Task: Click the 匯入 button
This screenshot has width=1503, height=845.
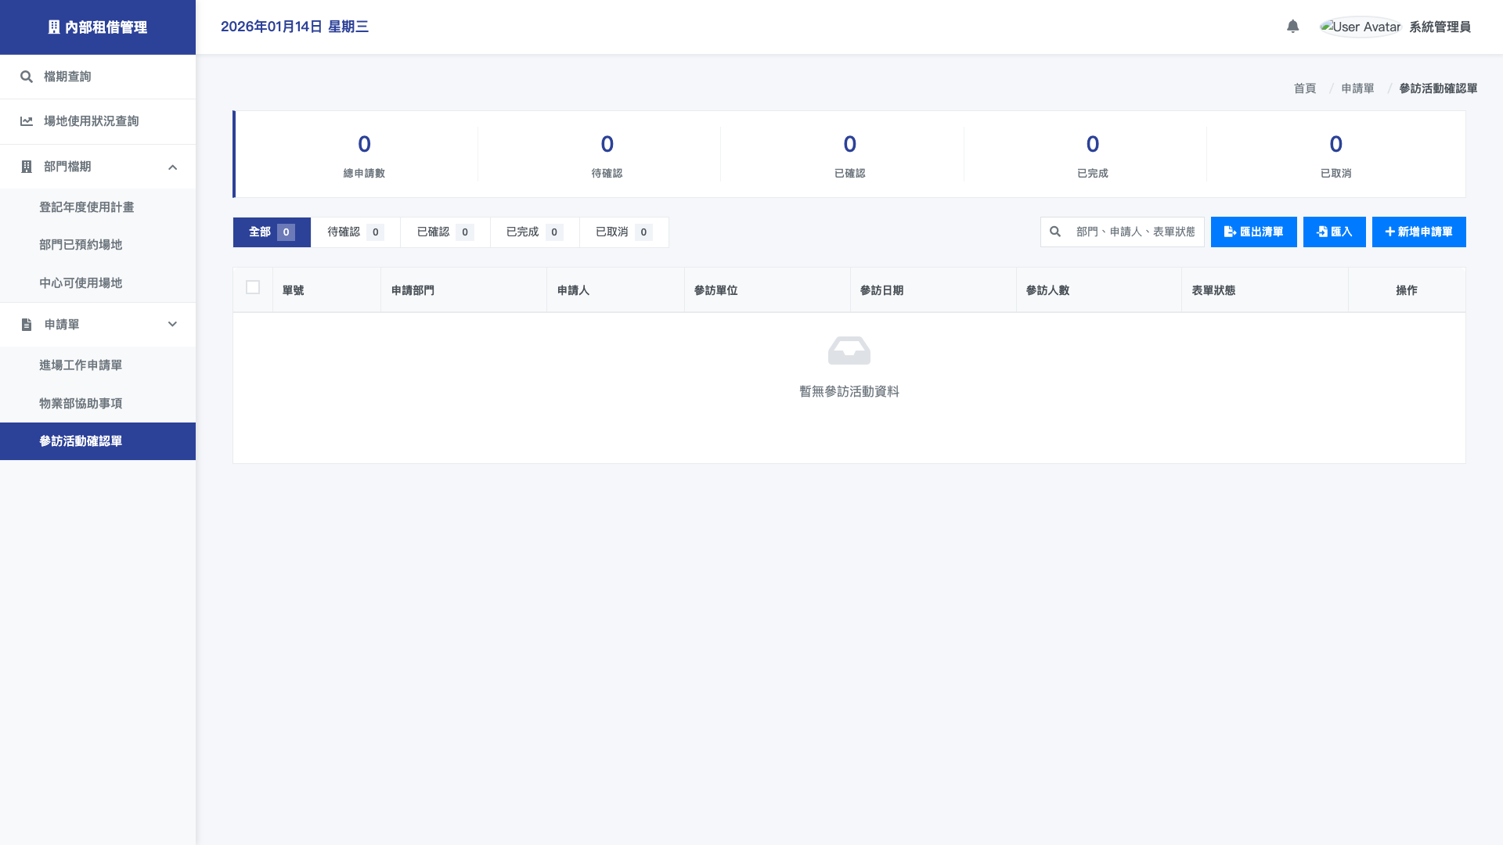Action: coord(1334,232)
